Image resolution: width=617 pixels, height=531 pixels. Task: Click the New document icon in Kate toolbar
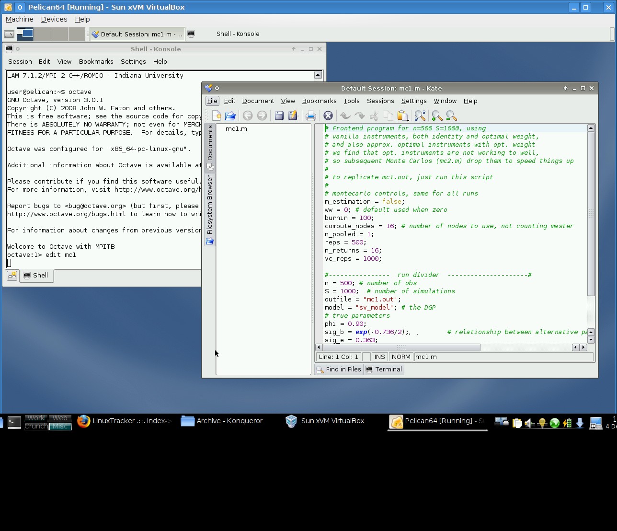(x=217, y=115)
